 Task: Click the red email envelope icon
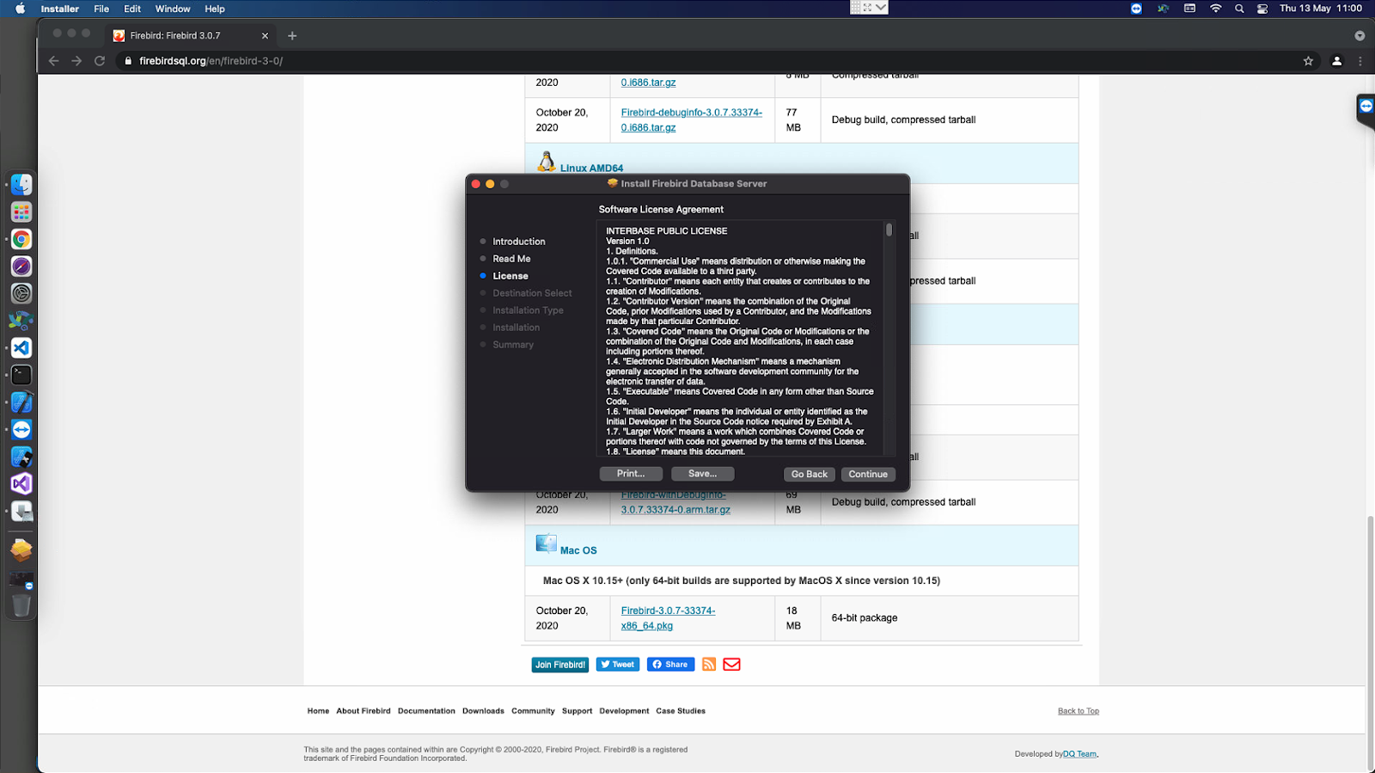[x=731, y=665]
